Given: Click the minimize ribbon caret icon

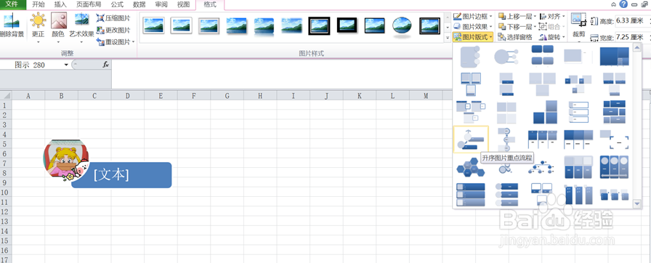Looking at the screenshot, I should tap(614, 4).
